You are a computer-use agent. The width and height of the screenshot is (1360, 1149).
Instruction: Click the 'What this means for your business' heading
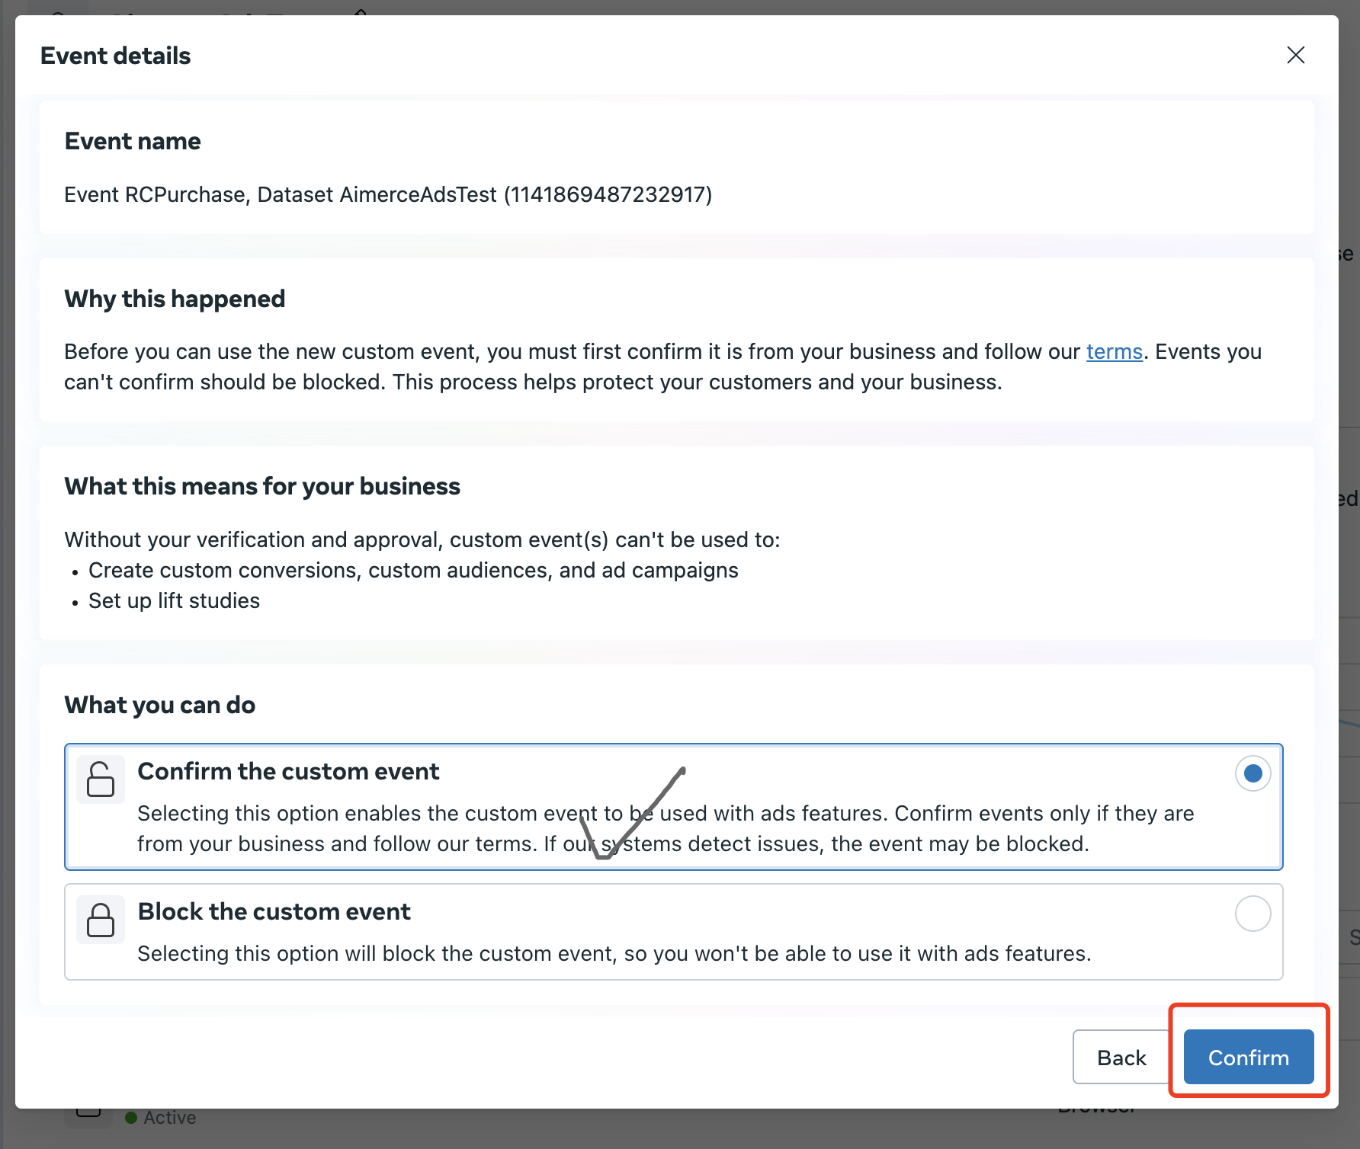pyautogui.click(x=262, y=486)
